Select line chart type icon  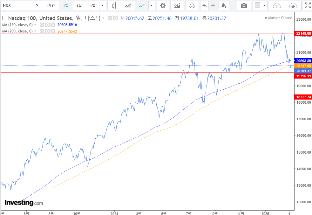coord(142,6)
